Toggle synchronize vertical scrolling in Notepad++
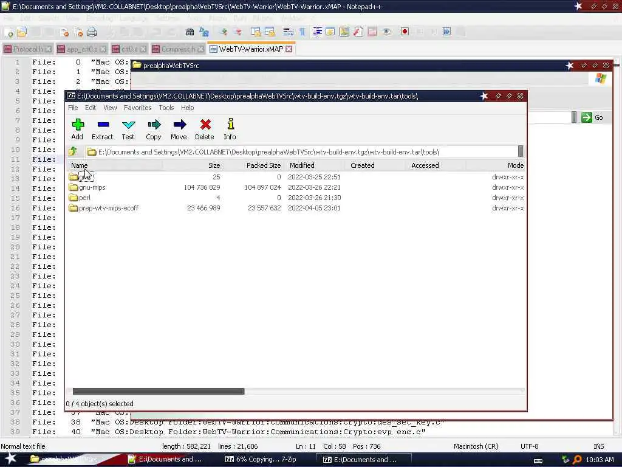 [x=256, y=32]
